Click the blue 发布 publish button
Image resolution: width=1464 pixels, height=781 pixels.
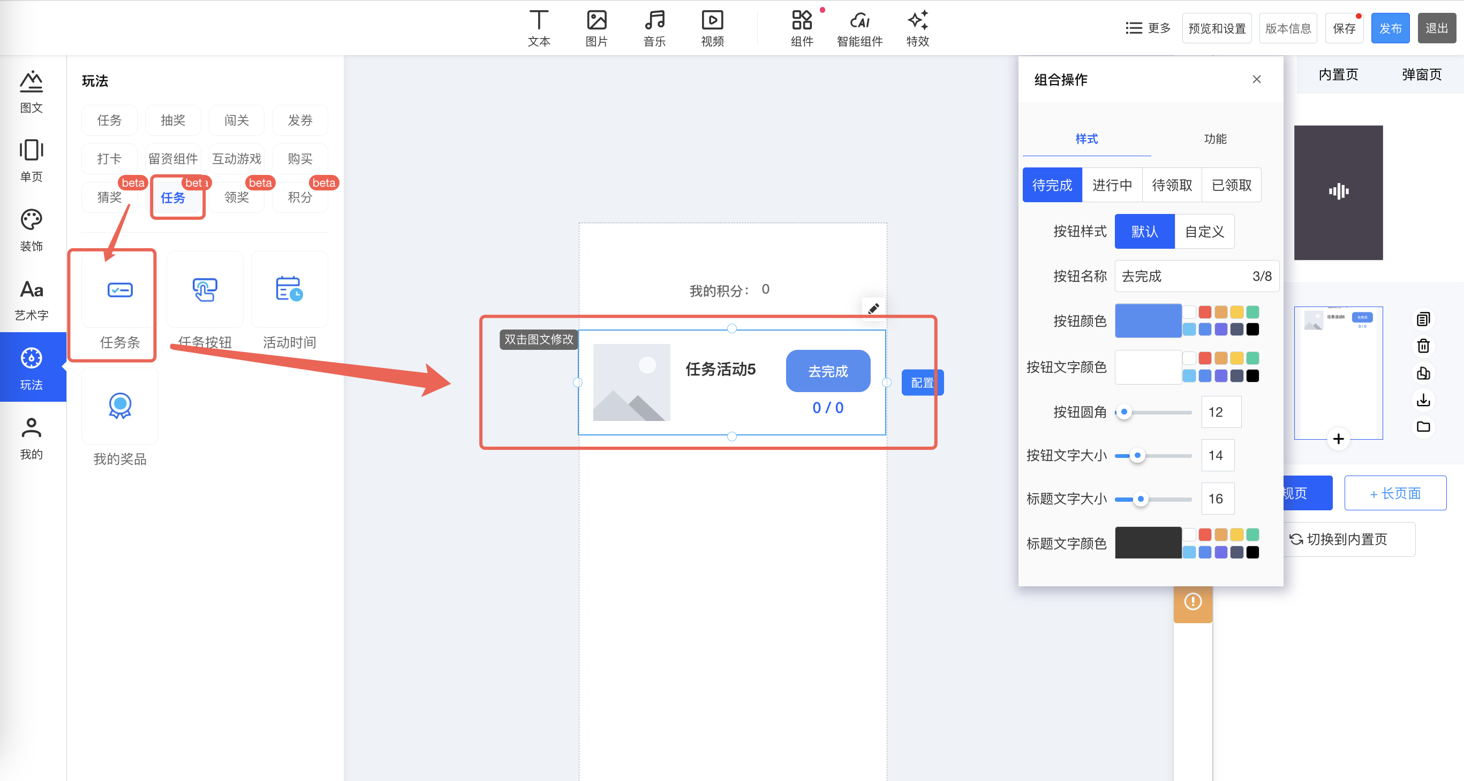tap(1390, 28)
